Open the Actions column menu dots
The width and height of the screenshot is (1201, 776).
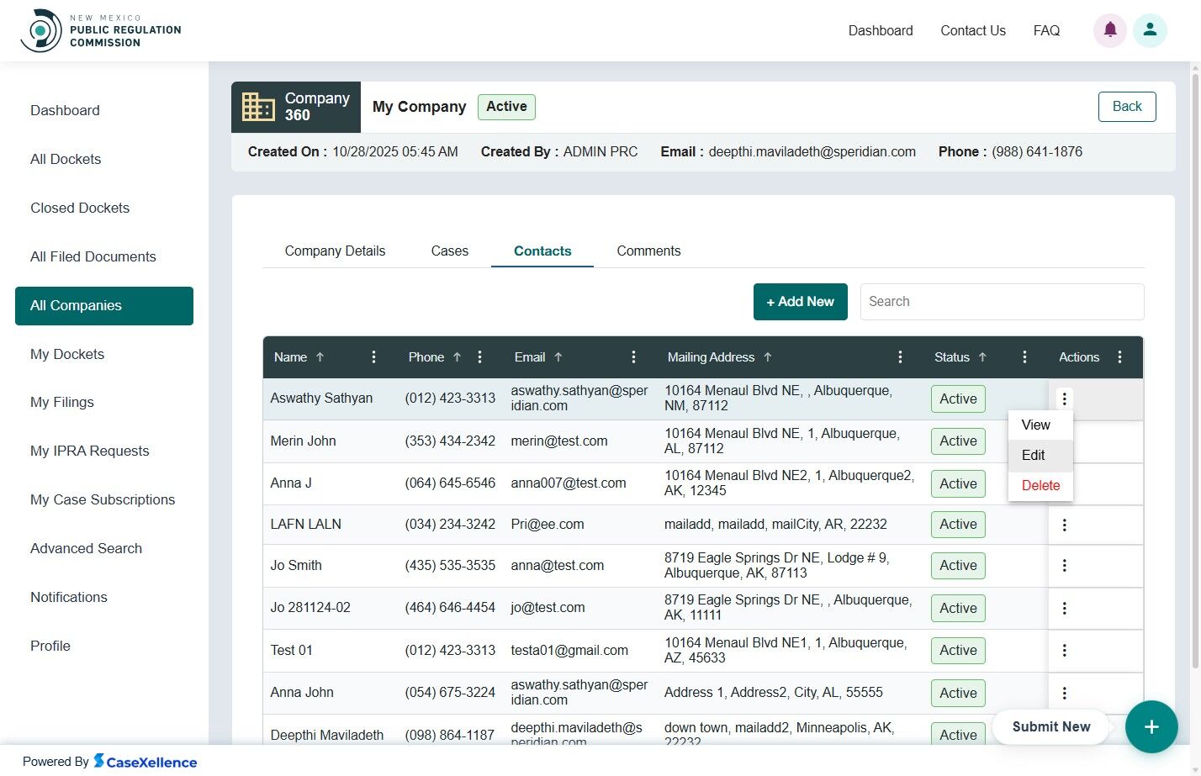(1119, 357)
